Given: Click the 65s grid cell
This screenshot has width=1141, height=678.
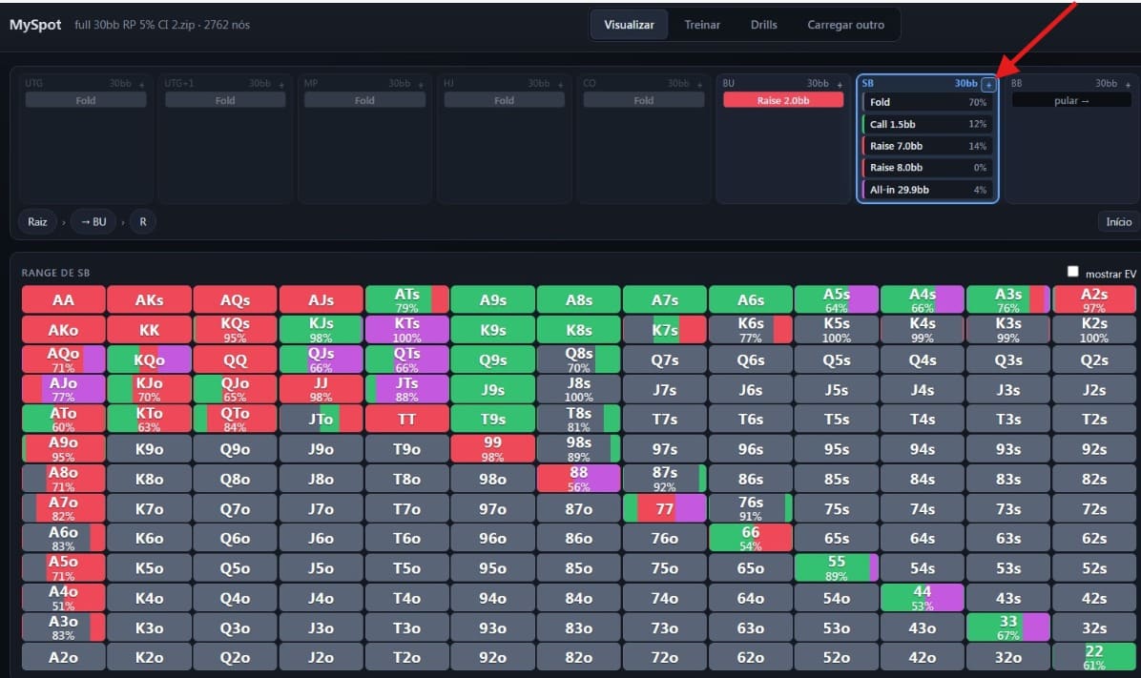Looking at the screenshot, I should (836, 539).
